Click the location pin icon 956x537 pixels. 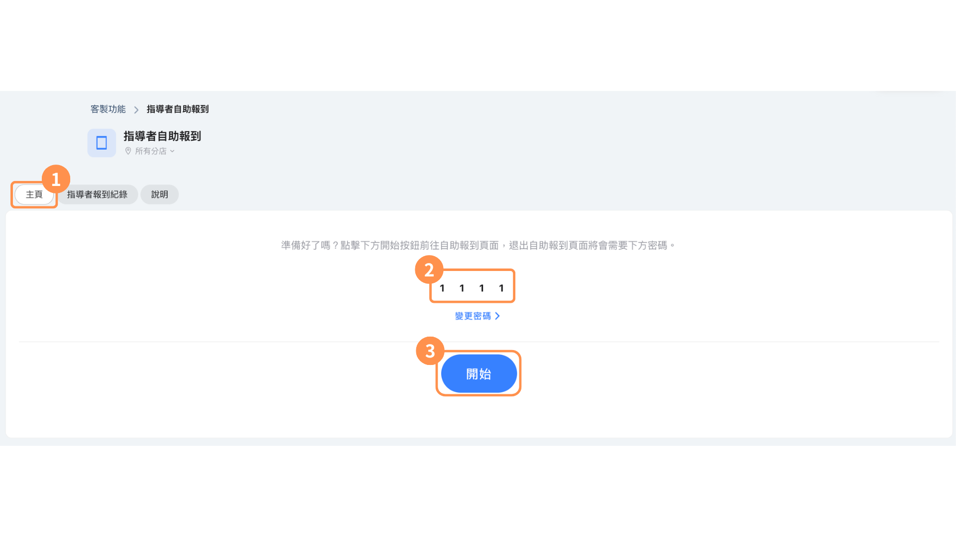click(128, 151)
